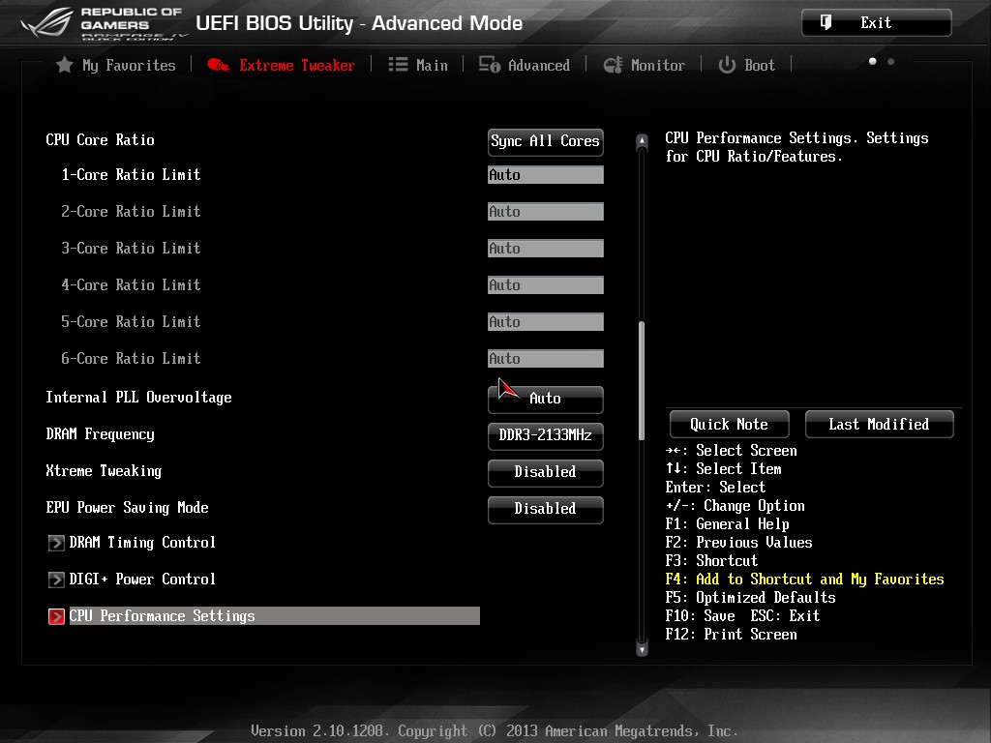The width and height of the screenshot is (991, 743).
Task: Select the Xtreme Tweaking label
Action: pos(104,471)
